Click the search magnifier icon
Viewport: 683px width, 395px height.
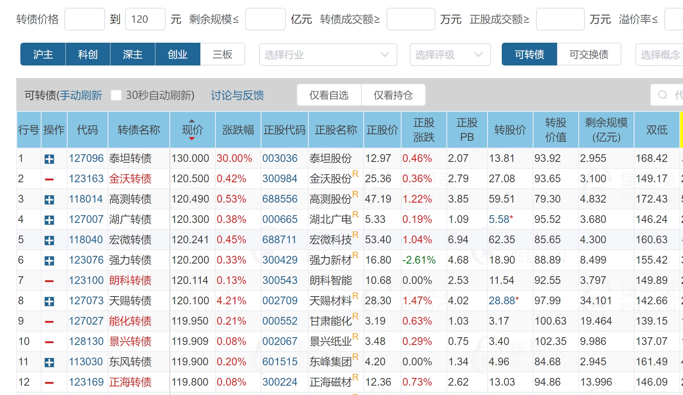point(663,95)
